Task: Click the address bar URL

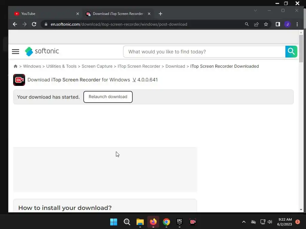Action: click(x=119, y=24)
